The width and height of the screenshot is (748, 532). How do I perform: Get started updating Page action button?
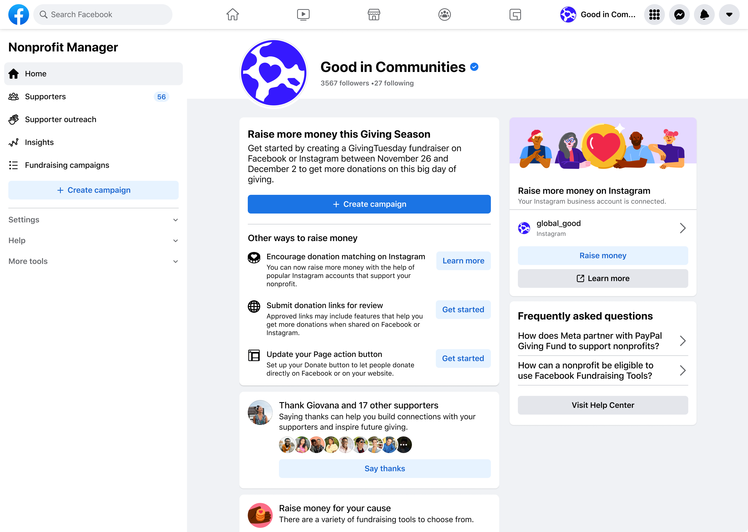pos(463,358)
